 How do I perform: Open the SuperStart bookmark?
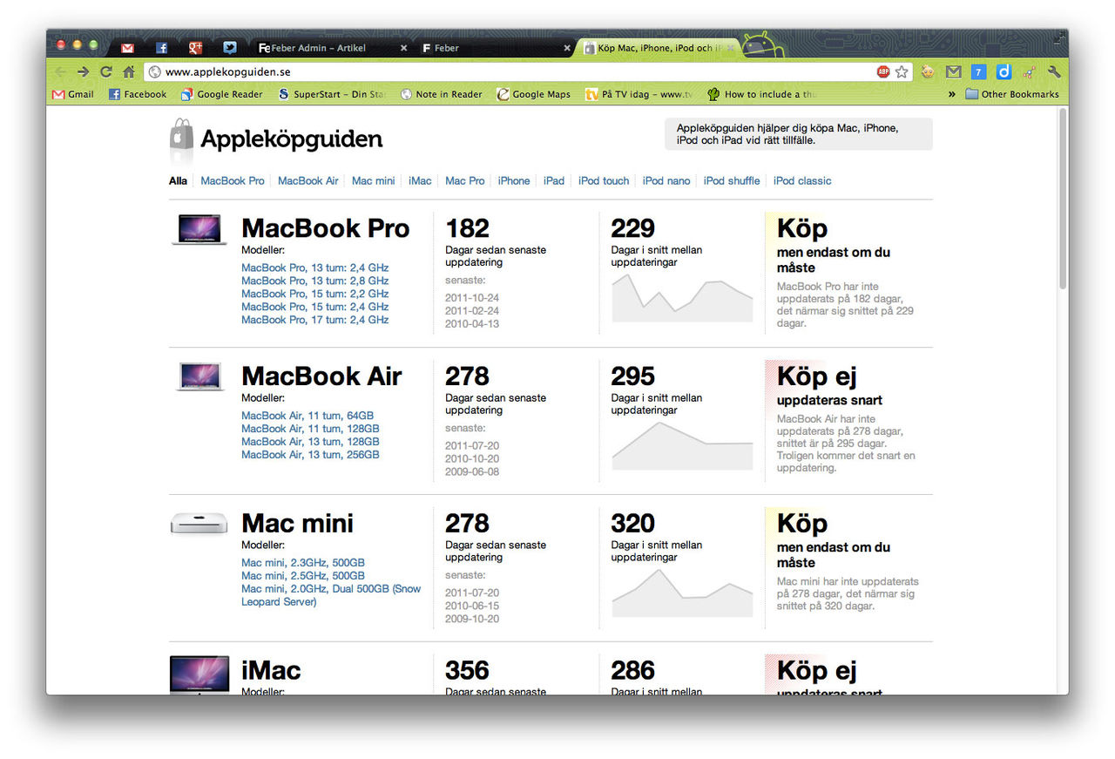click(x=331, y=94)
